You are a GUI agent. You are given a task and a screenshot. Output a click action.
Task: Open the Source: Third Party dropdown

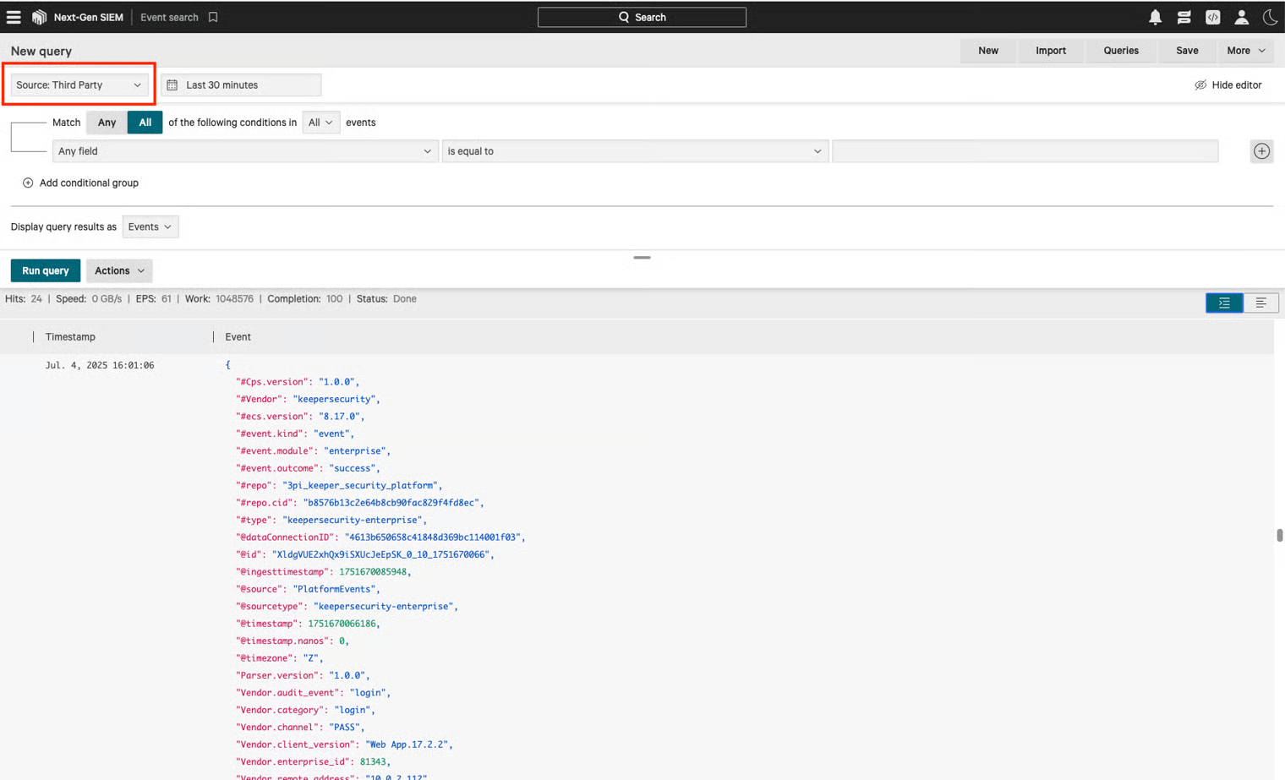79,85
